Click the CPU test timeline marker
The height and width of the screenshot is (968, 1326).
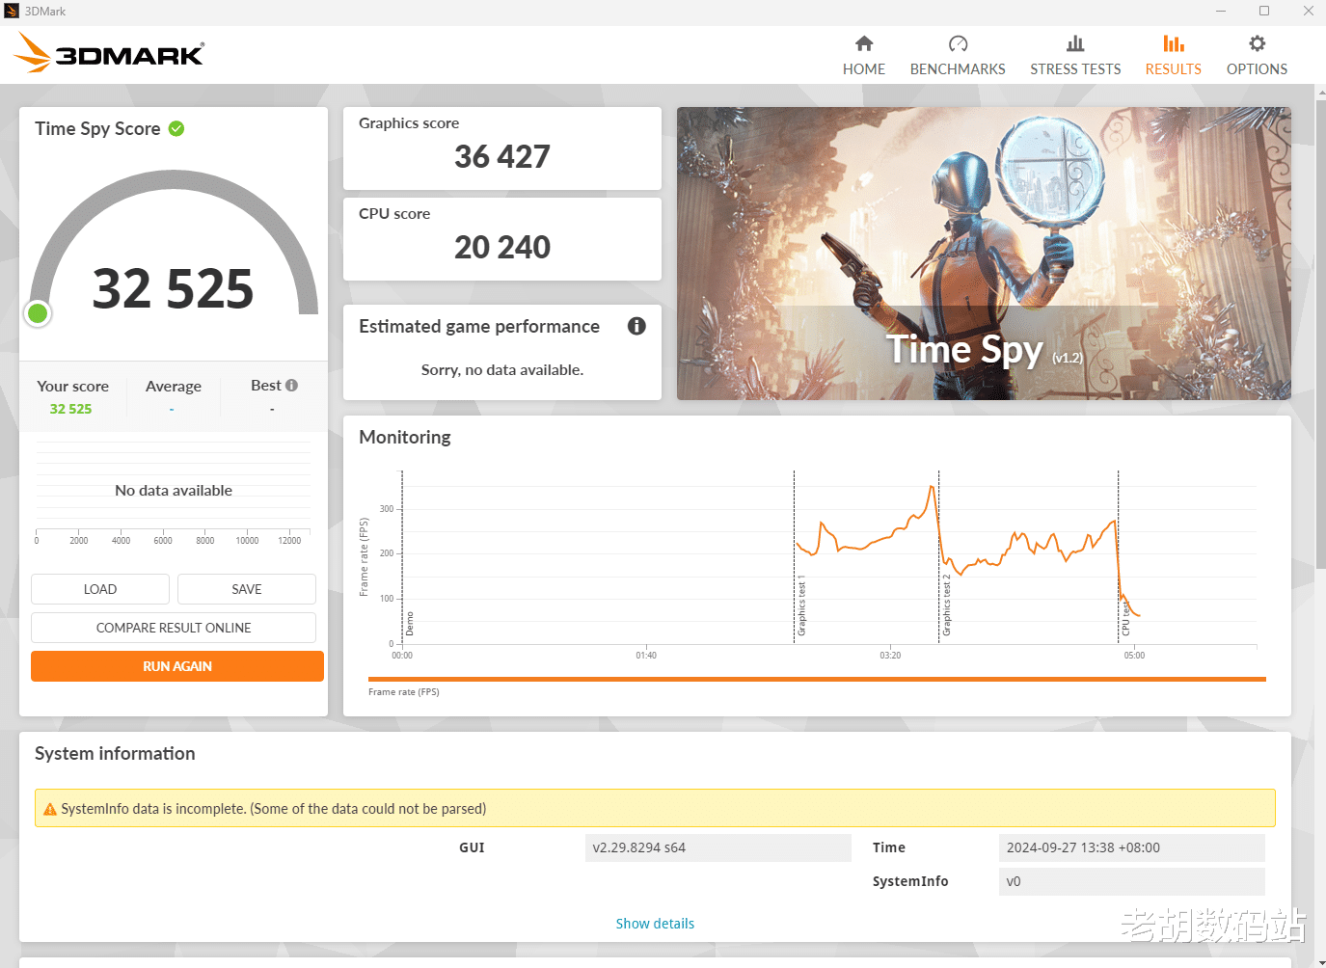(x=1125, y=617)
